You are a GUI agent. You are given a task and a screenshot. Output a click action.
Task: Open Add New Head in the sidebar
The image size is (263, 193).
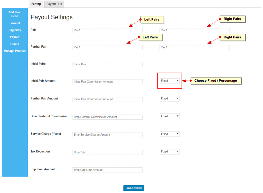[14, 14]
